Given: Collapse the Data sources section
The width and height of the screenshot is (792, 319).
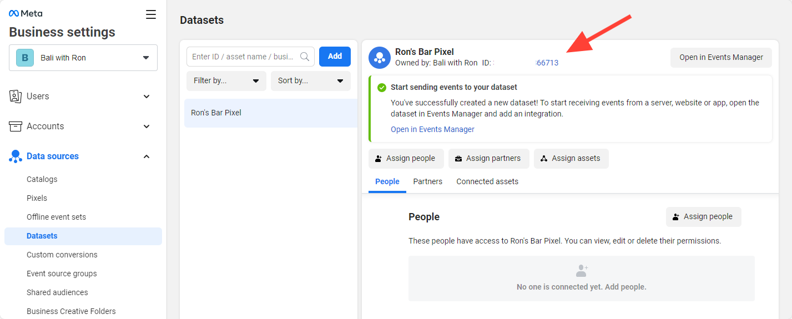Looking at the screenshot, I should [147, 156].
